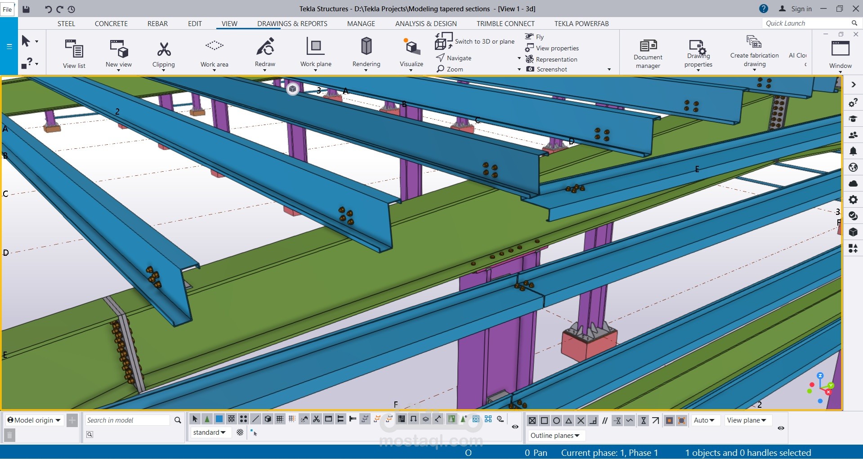
Task: Open the Model origin dropdown
Action: (x=35, y=420)
